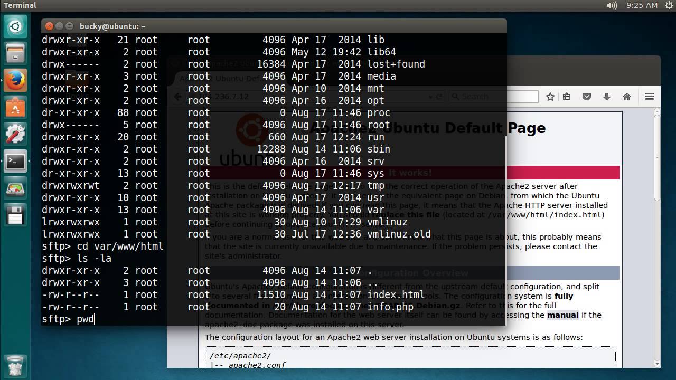
Task: Click 'drwxrwxrwt' permissions of tmp row
Action: pos(71,185)
